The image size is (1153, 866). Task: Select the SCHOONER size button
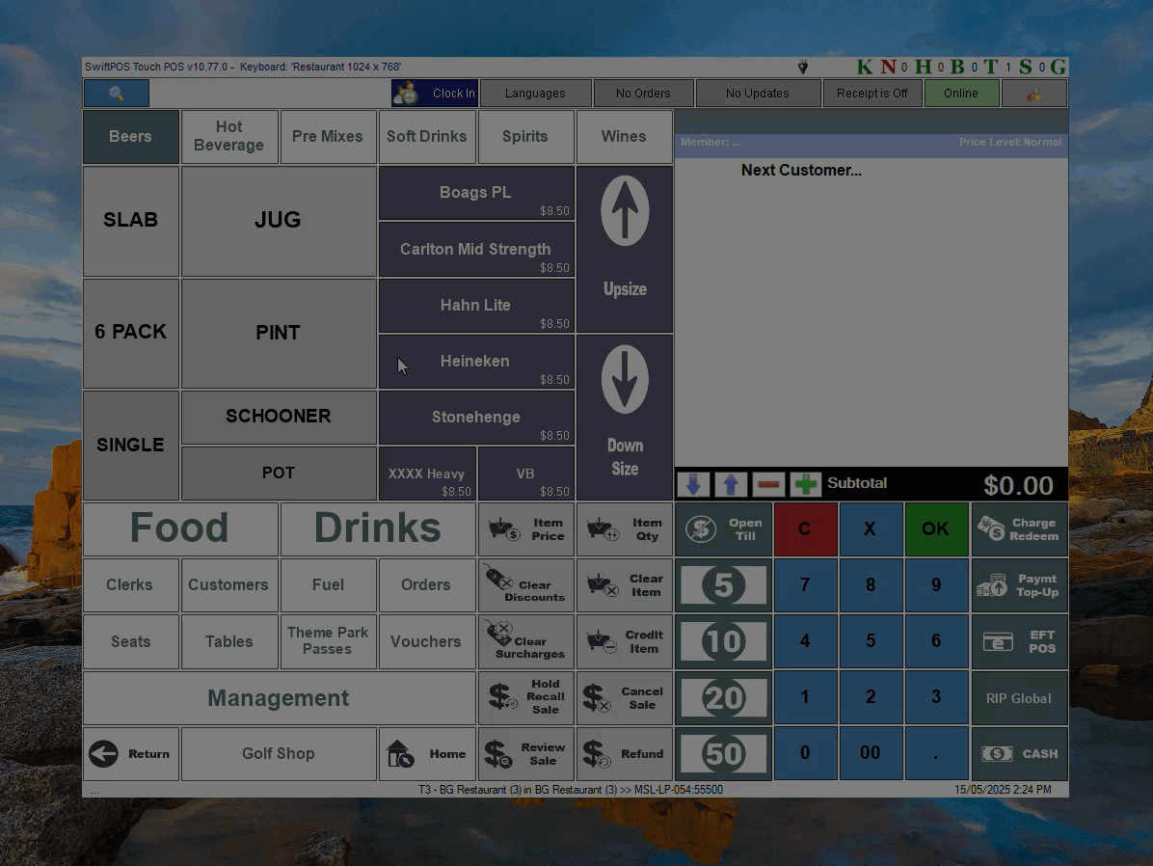click(x=279, y=417)
